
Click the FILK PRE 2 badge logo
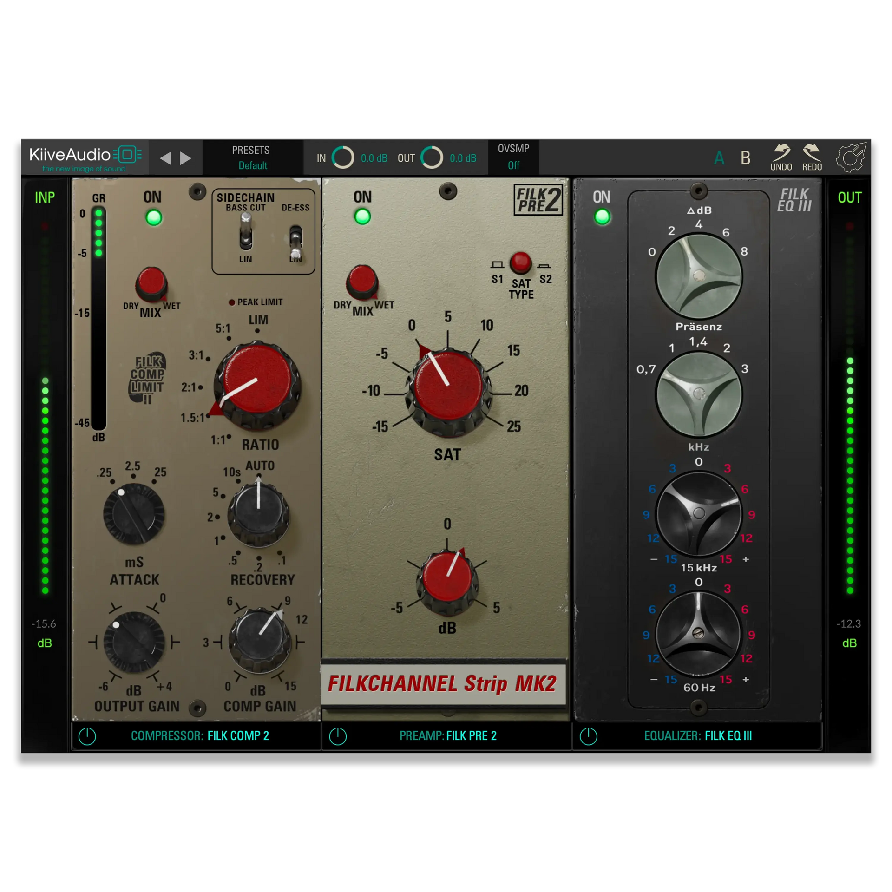(x=538, y=200)
